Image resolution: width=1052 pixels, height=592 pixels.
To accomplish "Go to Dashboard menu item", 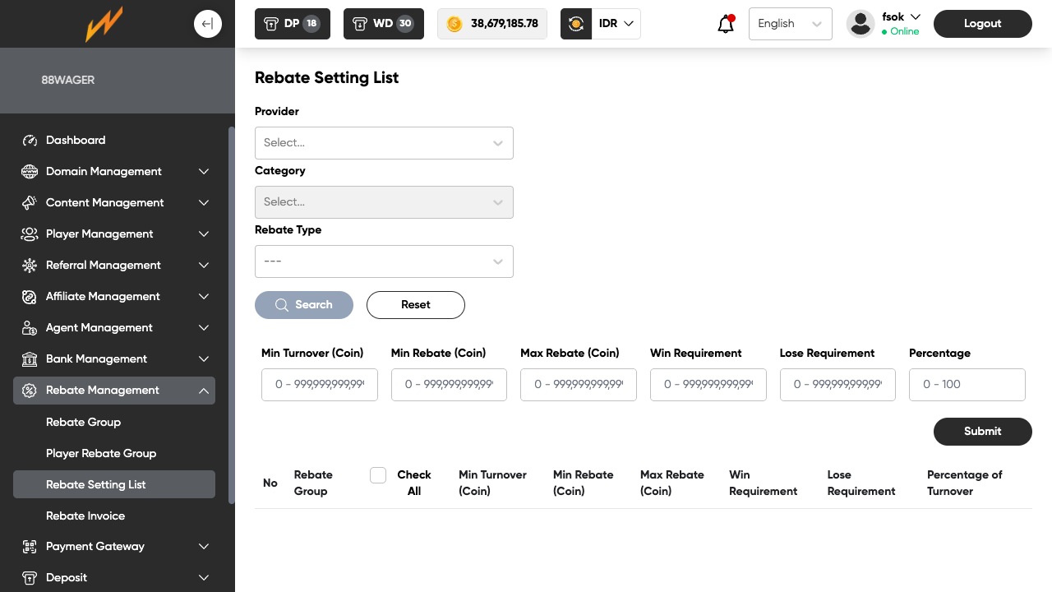I will pyautogui.click(x=76, y=141).
